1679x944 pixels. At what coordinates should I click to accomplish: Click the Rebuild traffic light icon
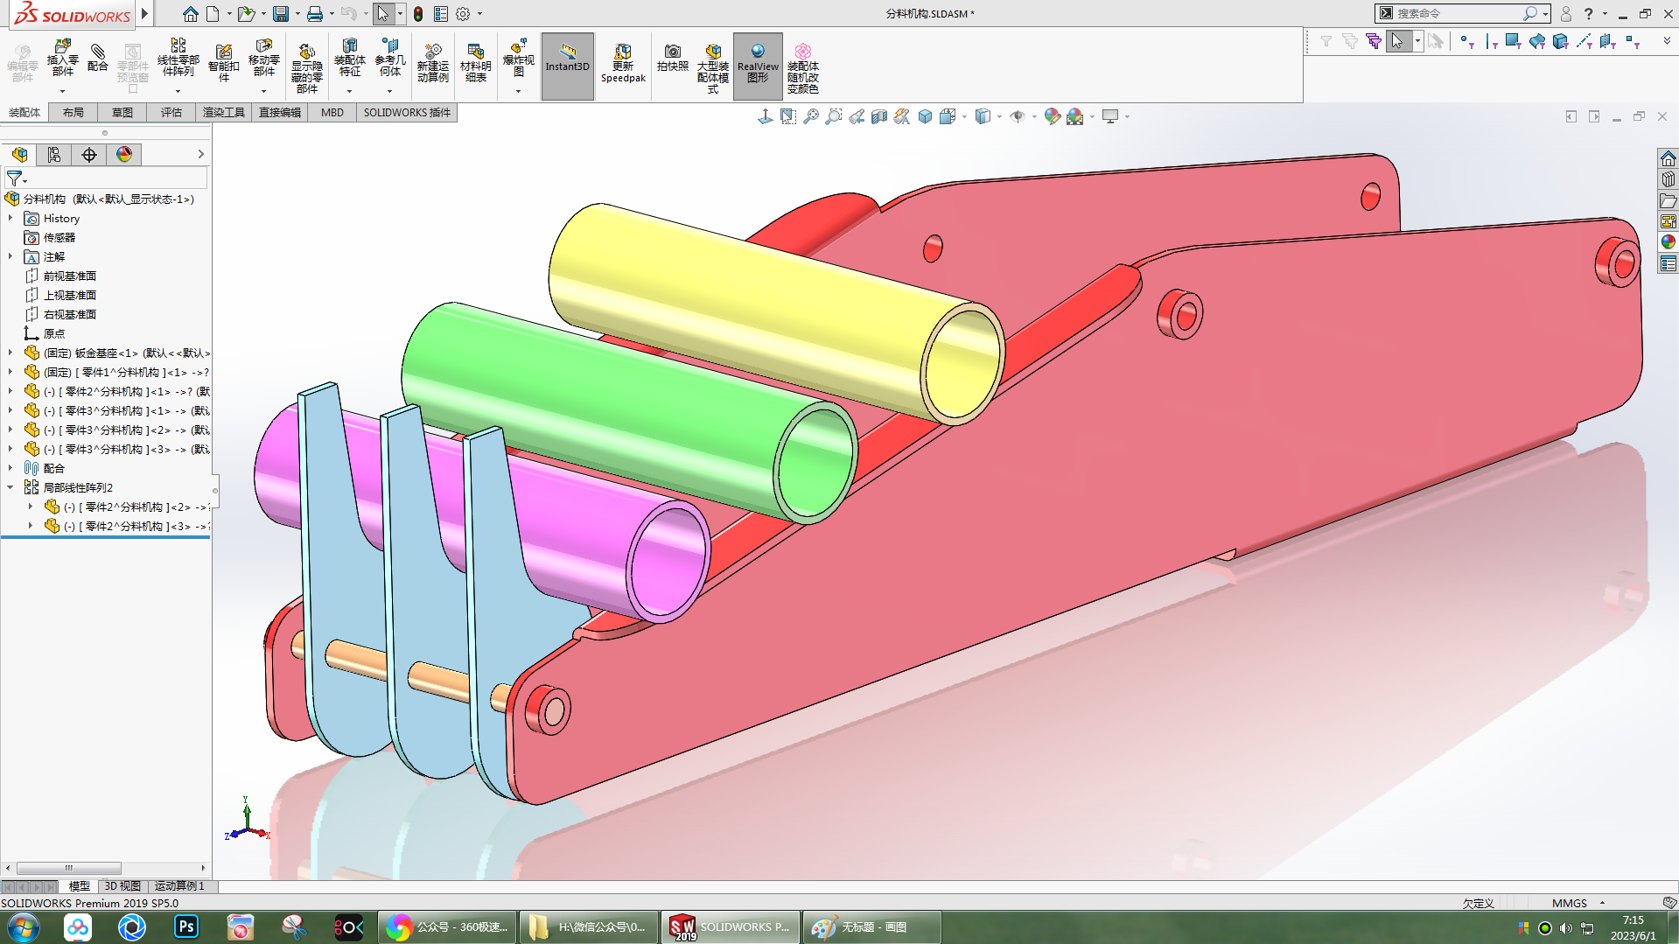coord(418,14)
